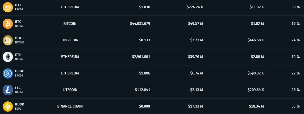Click the $446.68 K value
This screenshot has height=114, width=304.
click(x=256, y=40)
